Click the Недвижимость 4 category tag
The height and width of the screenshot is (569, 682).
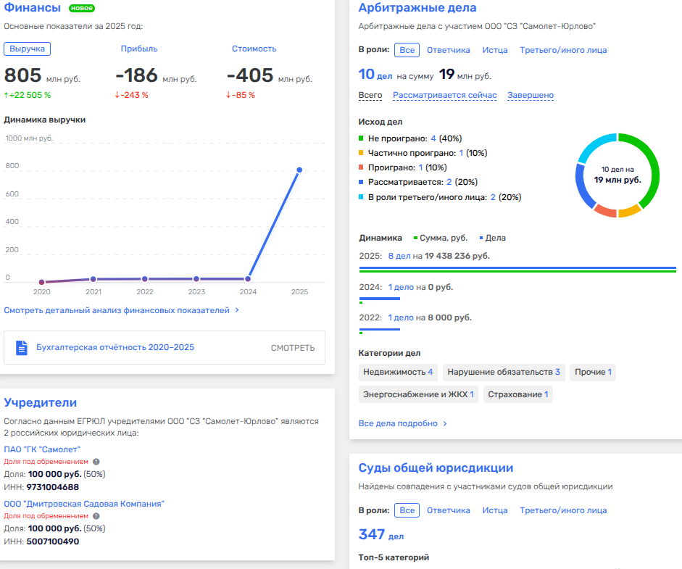coord(398,372)
